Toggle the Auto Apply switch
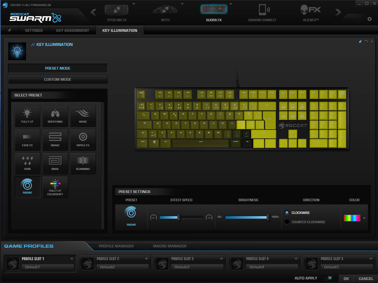 click(x=328, y=278)
